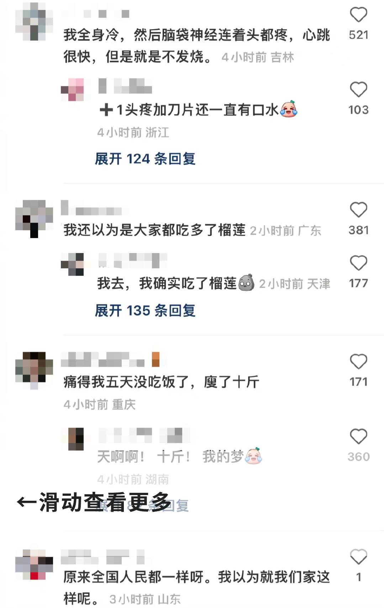Tap the comment text 痛得我五天没吃饭了
This screenshot has width=384, height=608.
[x=126, y=382]
